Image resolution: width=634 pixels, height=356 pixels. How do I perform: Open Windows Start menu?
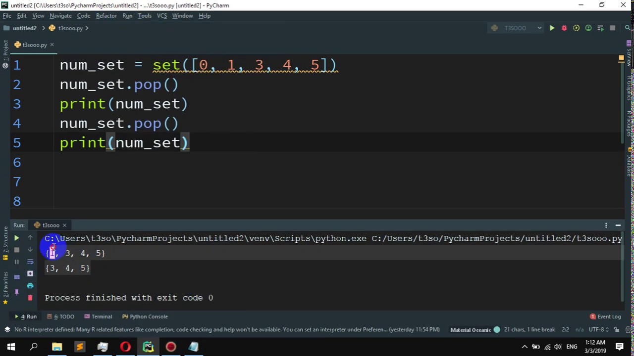(11, 347)
